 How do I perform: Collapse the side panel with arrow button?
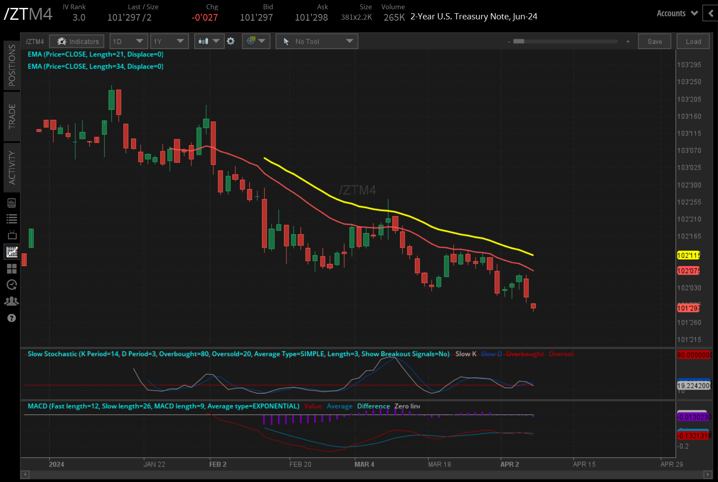pos(711,13)
